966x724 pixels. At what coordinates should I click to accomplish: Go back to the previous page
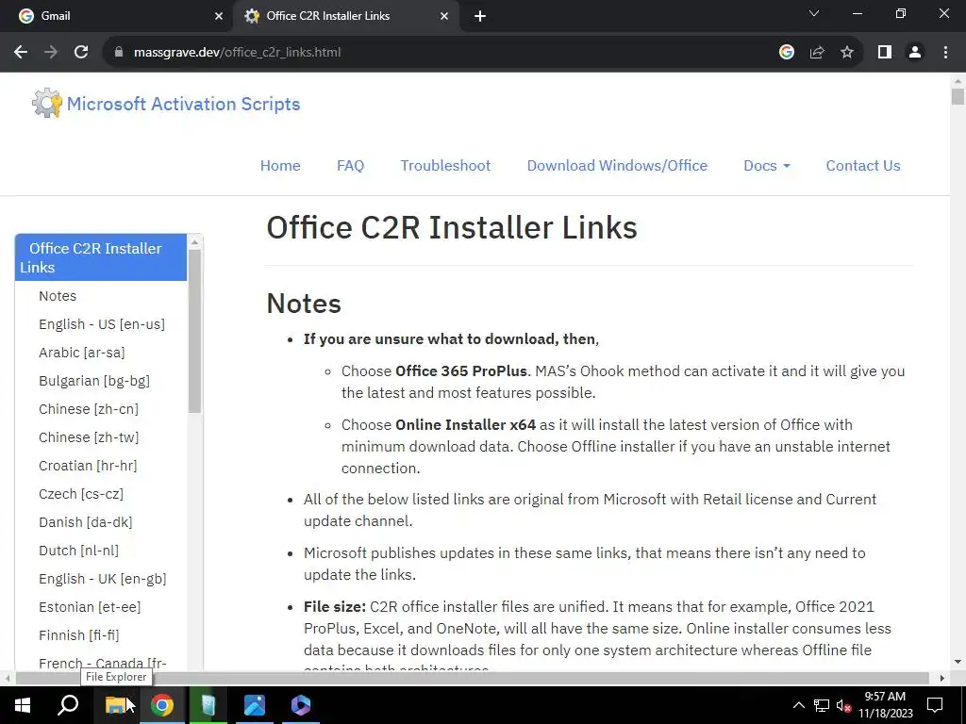click(x=21, y=53)
